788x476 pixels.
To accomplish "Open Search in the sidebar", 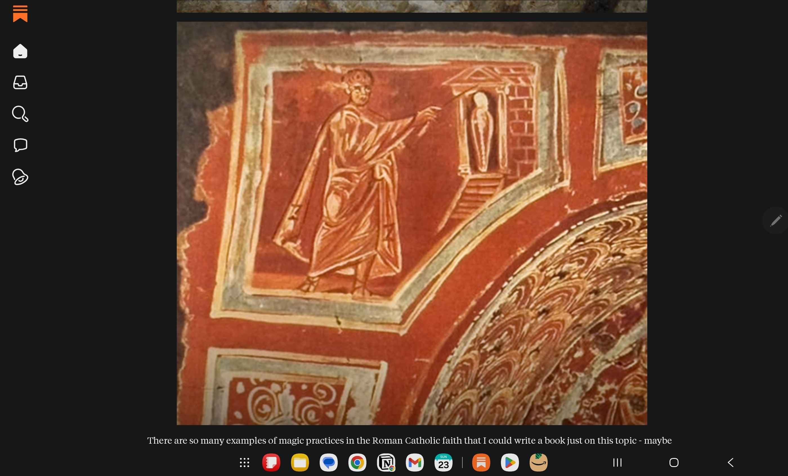I will tap(20, 114).
